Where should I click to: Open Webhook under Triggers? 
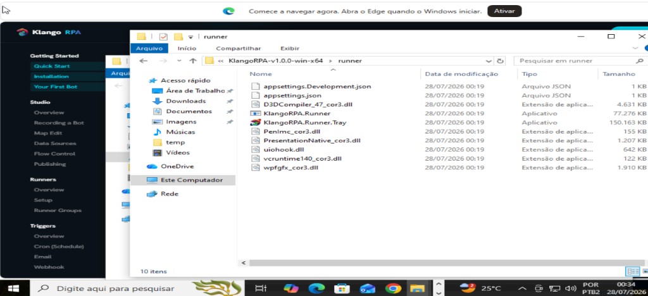49,267
